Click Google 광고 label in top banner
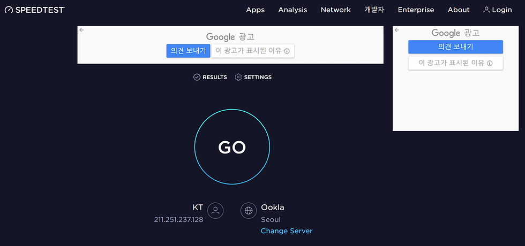This screenshot has width=525, height=246. pyautogui.click(x=230, y=36)
